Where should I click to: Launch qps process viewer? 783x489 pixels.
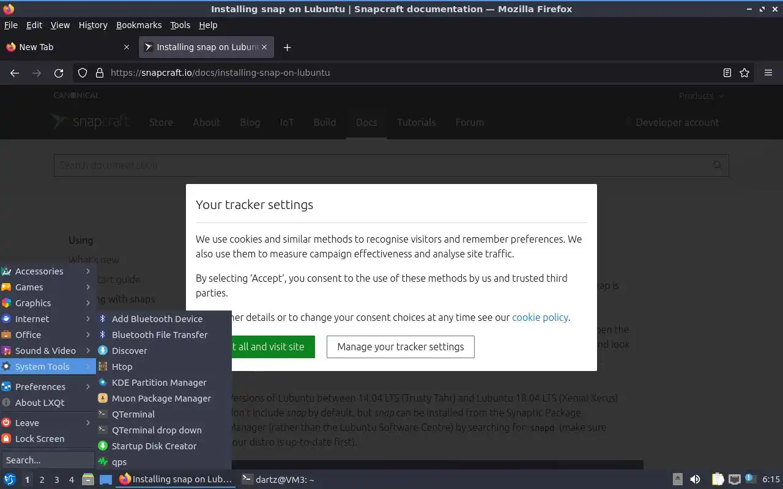tap(163, 461)
